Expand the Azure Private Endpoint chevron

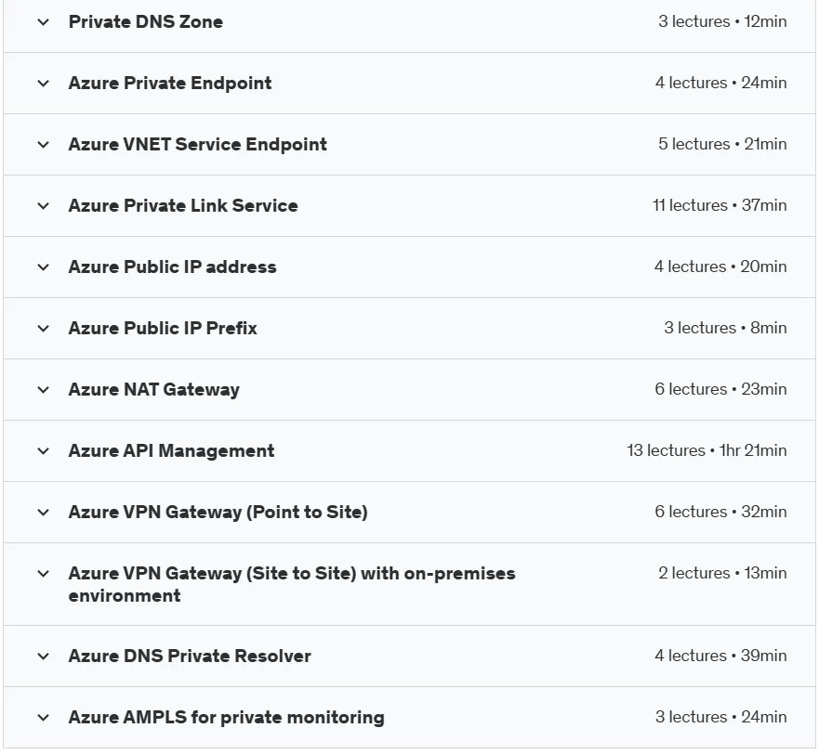coord(44,84)
